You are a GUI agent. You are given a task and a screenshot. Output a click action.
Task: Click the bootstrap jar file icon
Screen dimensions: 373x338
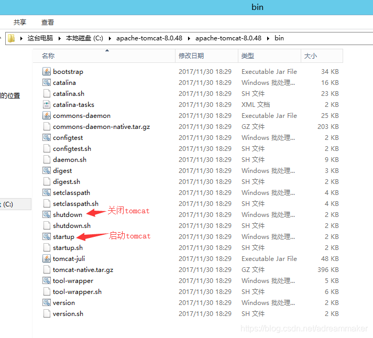click(47, 71)
